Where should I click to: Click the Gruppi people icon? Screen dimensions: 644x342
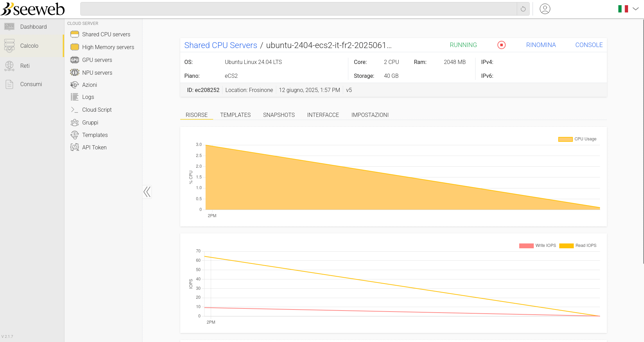[75, 122]
